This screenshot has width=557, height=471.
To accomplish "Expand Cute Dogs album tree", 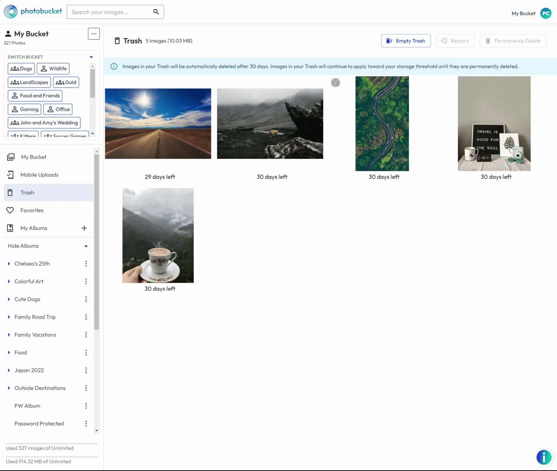I will [x=9, y=299].
